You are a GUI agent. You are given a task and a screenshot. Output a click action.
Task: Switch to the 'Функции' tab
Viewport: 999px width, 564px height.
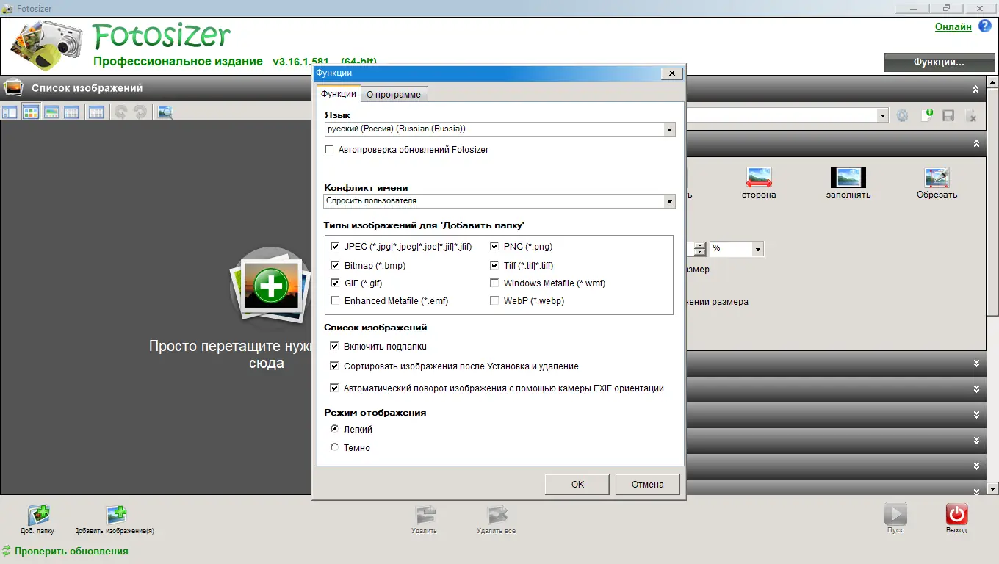tap(339, 93)
